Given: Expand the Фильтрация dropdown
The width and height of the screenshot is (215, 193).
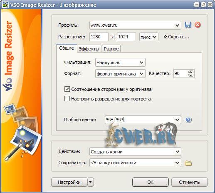Looking at the screenshot, I should [x=120, y=63].
